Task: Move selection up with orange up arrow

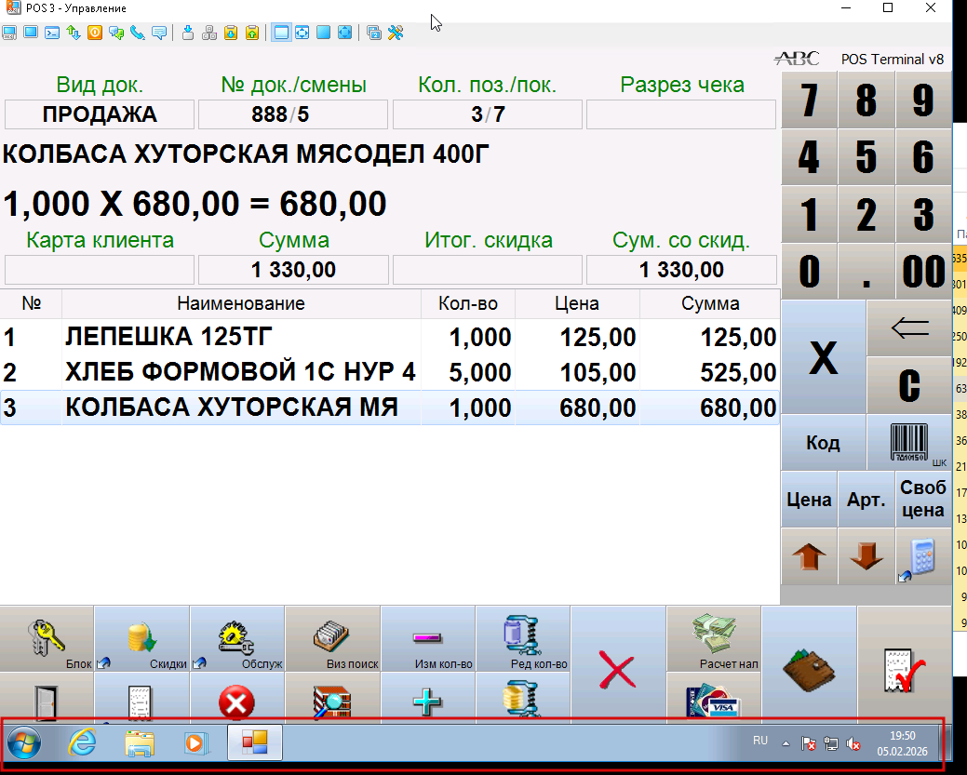Action: point(809,556)
